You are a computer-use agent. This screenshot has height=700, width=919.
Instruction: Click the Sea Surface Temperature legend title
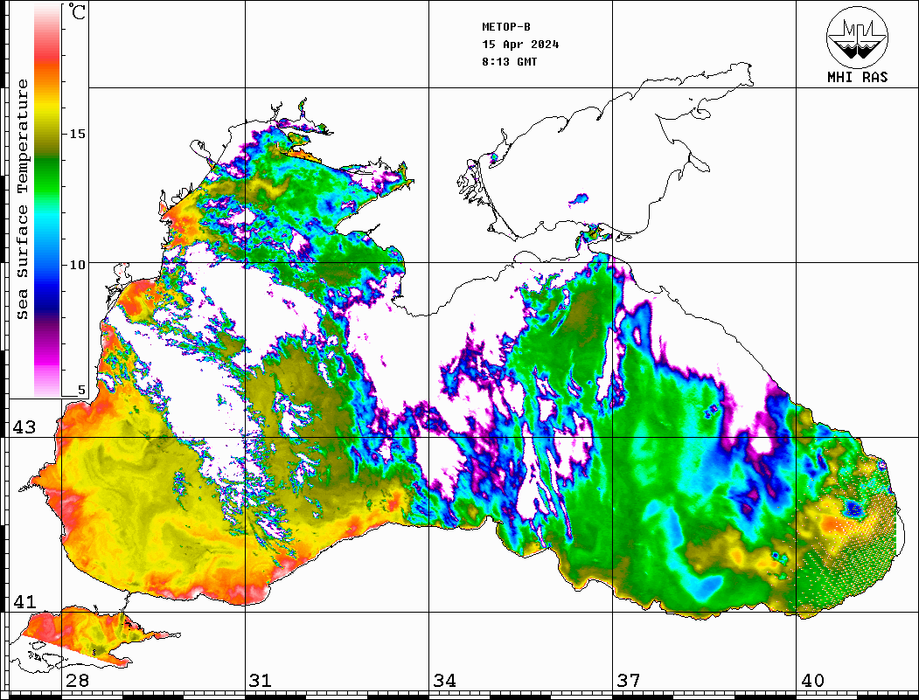click(x=22, y=199)
